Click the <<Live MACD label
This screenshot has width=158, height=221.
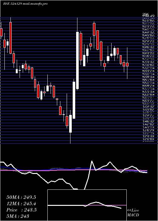[133, 213]
